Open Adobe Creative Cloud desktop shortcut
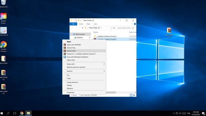The image size is (206, 116). tap(4, 18)
